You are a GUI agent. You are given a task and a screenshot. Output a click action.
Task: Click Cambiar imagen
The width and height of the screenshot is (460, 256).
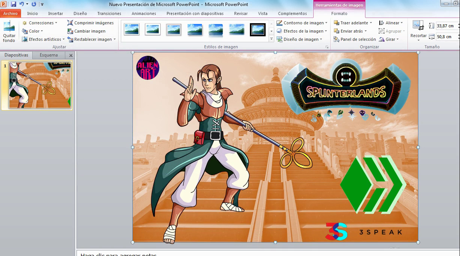pos(86,31)
